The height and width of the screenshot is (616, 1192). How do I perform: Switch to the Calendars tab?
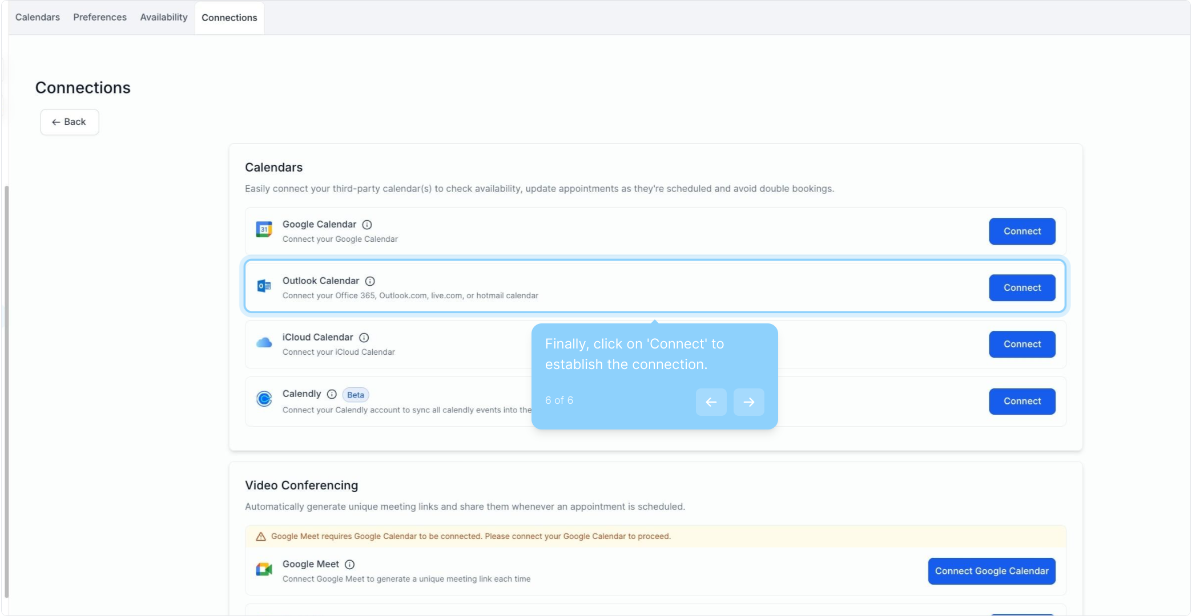[x=38, y=17]
